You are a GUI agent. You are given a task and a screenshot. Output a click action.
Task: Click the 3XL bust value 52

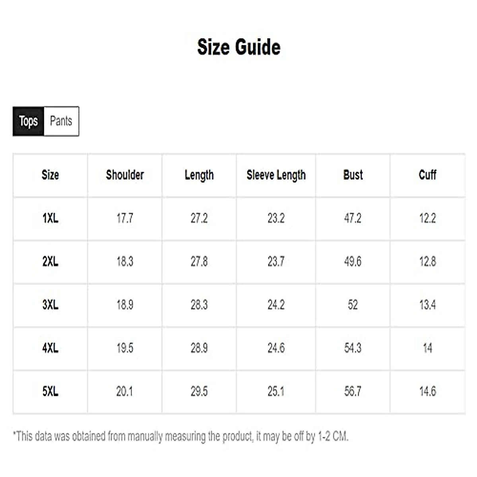coord(353,305)
